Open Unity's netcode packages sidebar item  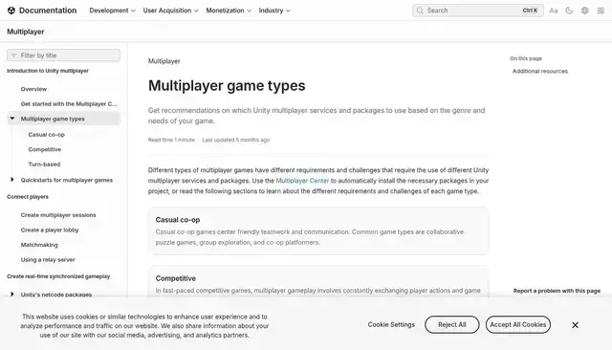click(56, 295)
